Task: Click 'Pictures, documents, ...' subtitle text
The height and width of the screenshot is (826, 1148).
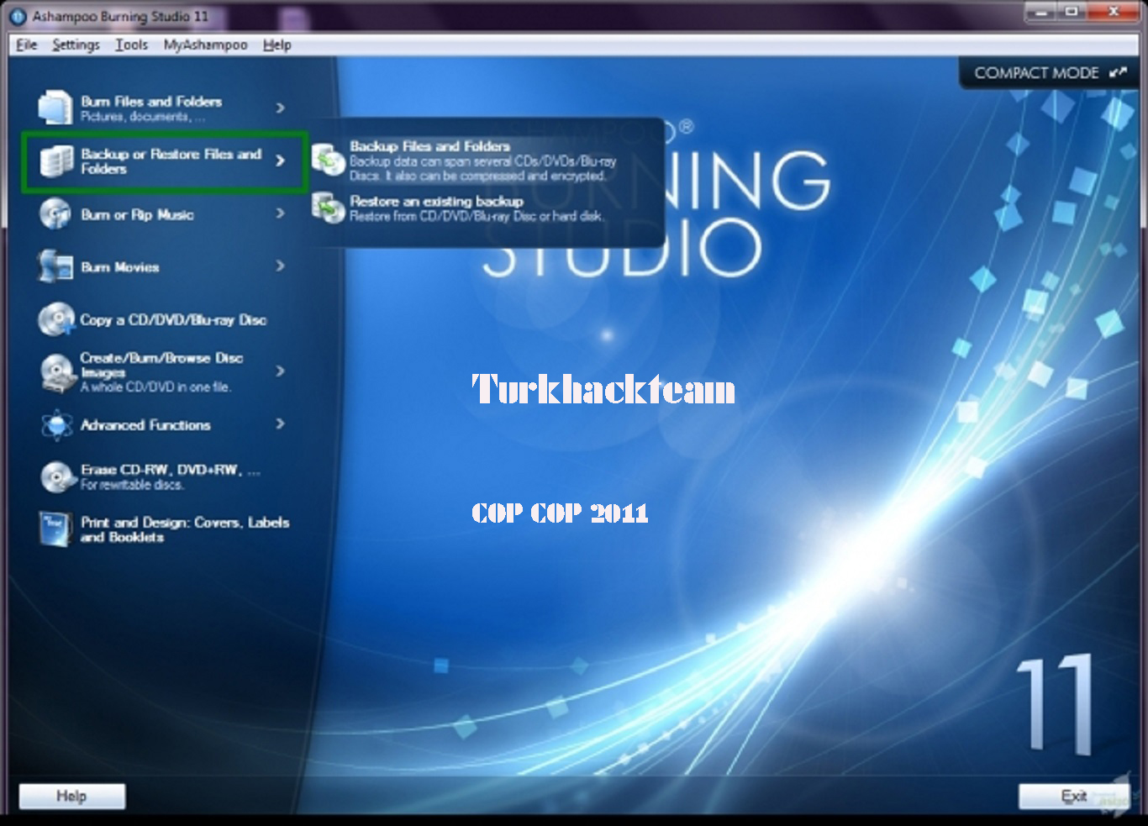Action: (x=143, y=117)
